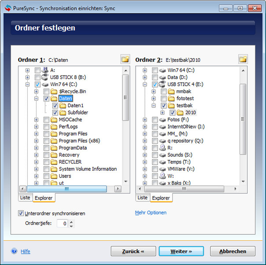Image resolution: width=266 pixels, height=265 pixels.
Task: Collapse the USB STICK 4 (E:) node
Action: [145, 84]
